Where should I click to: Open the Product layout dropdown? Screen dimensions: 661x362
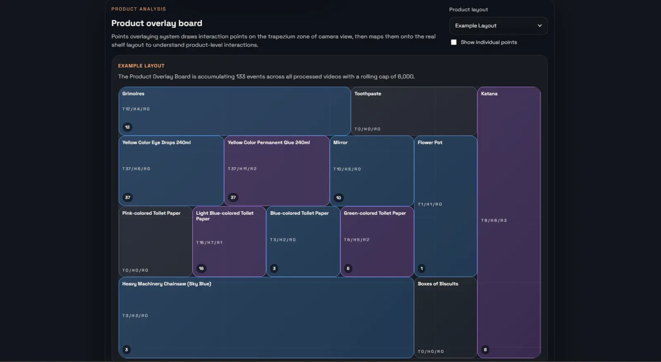point(498,26)
